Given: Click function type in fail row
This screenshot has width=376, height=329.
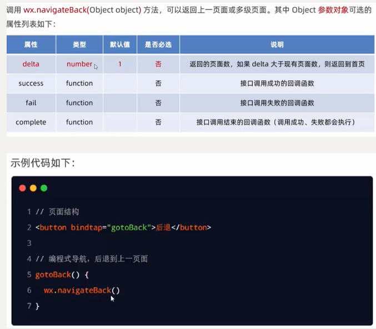Looking at the screenshot, I should click(x=79, y=103).
